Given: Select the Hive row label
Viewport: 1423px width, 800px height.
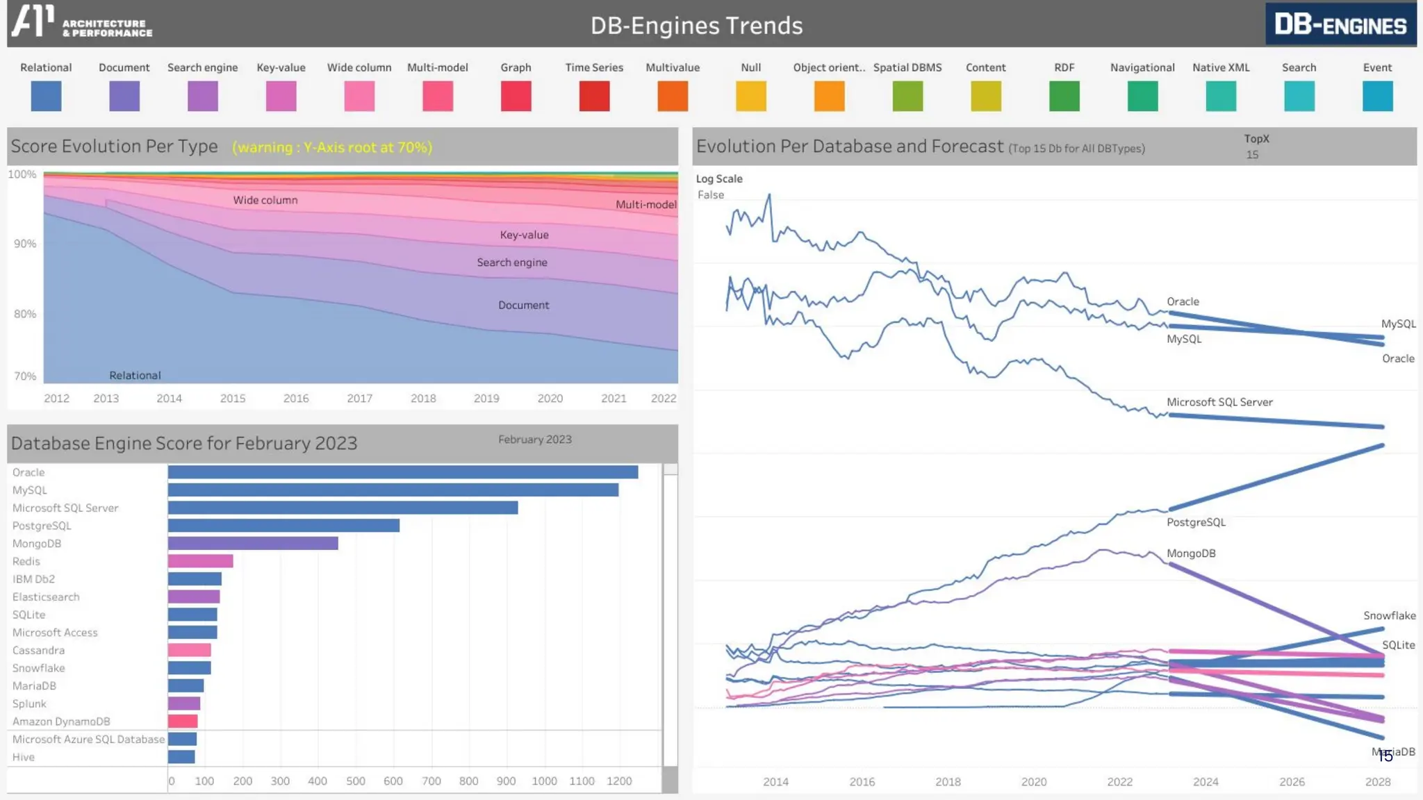Looking at the screenshot, I should (x=23, y=757).
